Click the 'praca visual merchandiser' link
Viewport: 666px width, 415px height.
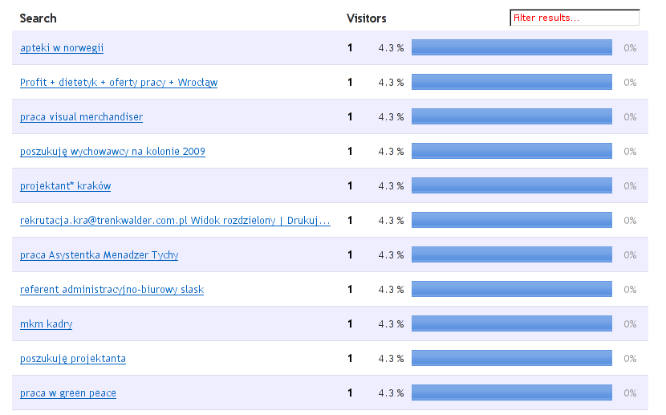point(81,117)
